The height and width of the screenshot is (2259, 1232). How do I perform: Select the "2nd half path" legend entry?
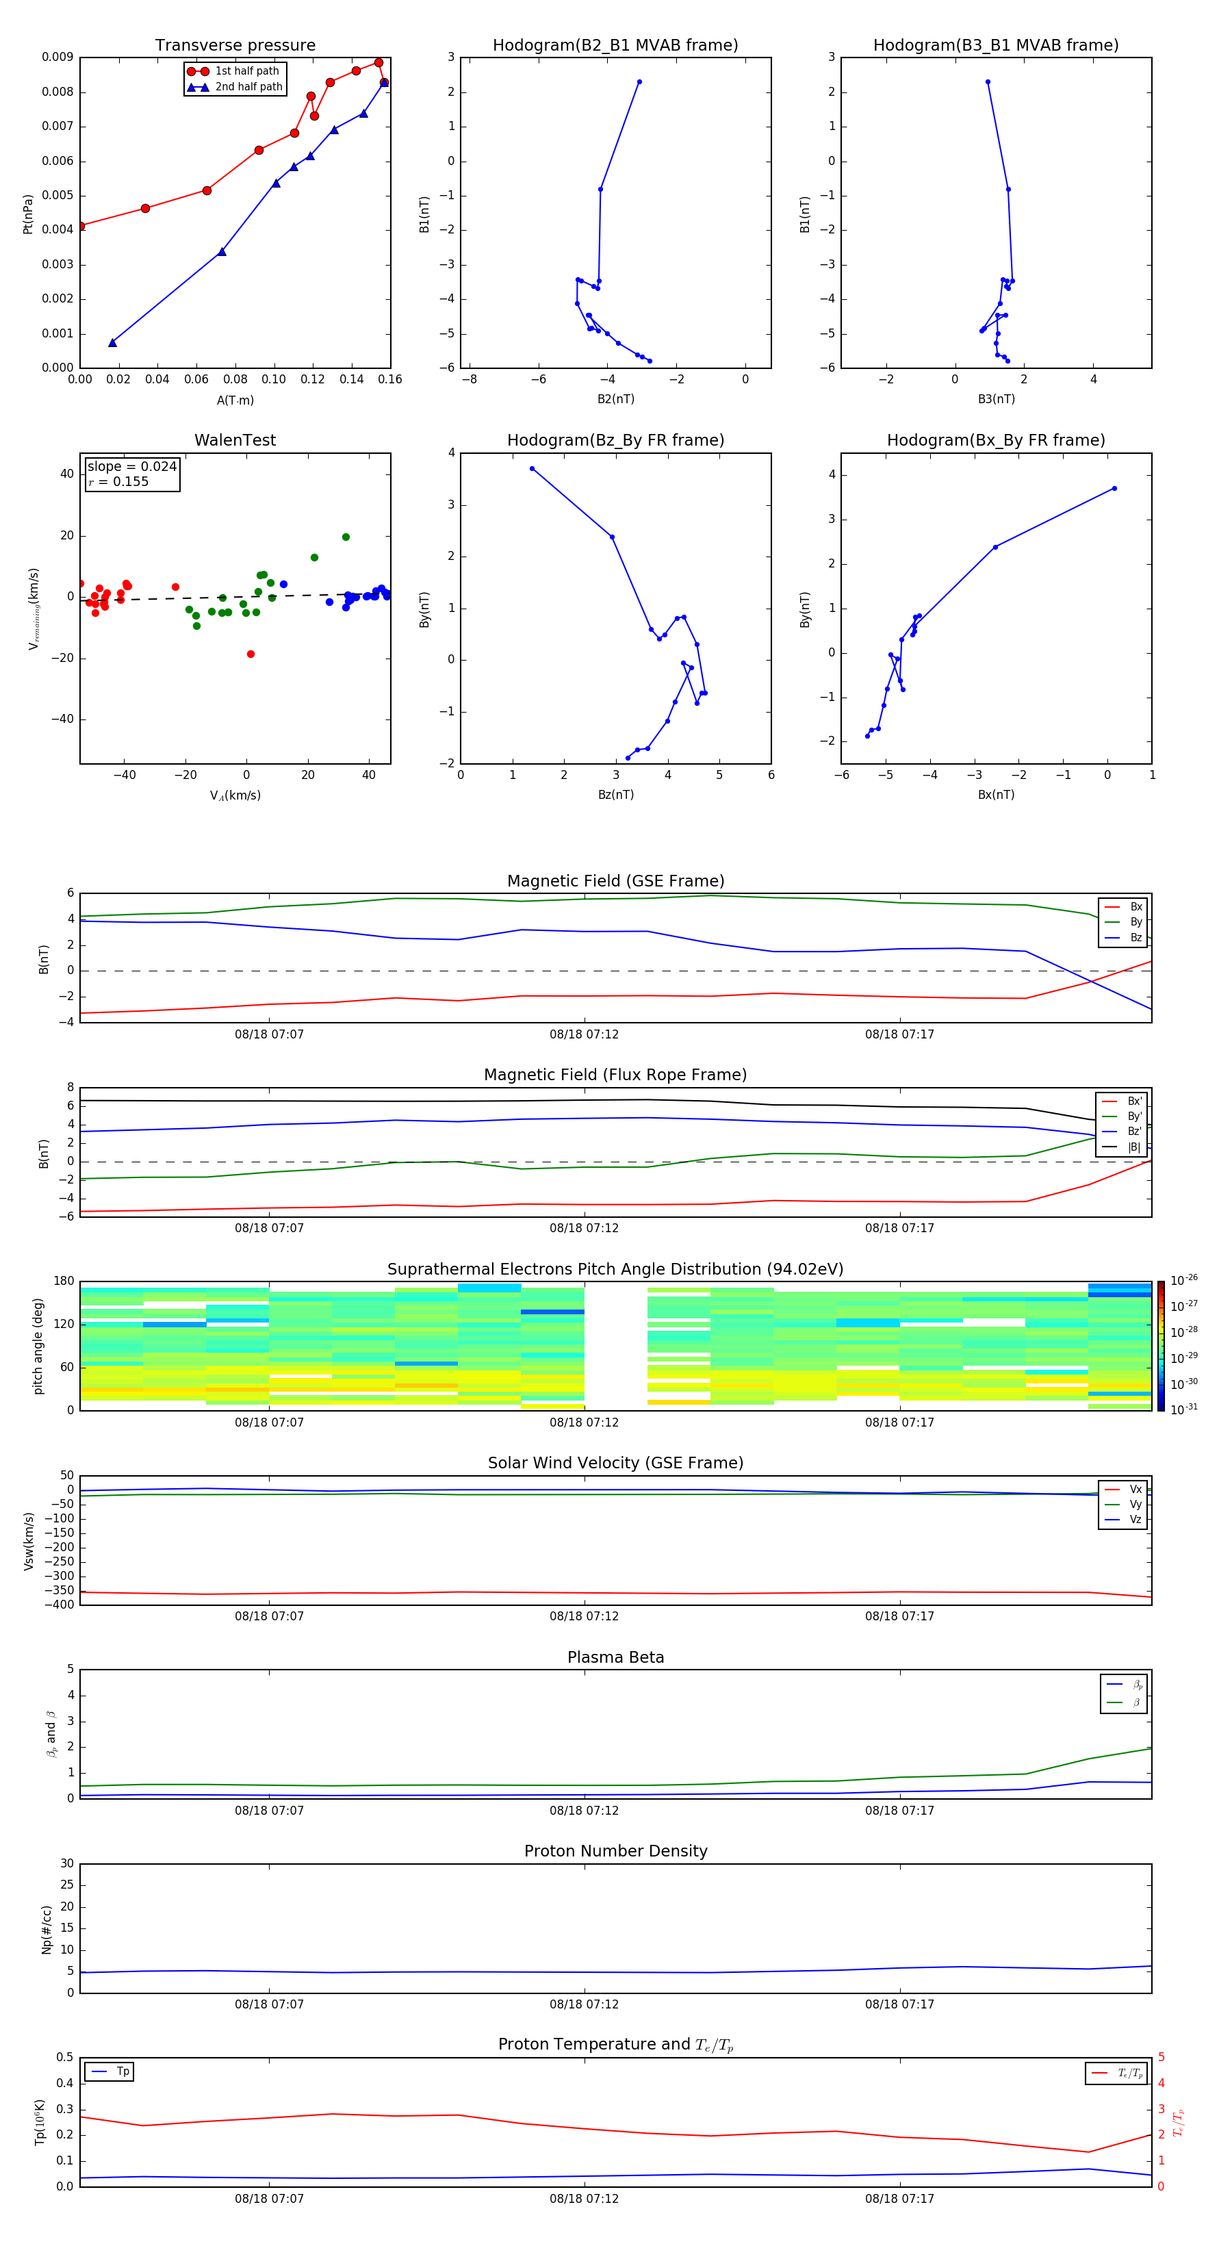(234, 87)
